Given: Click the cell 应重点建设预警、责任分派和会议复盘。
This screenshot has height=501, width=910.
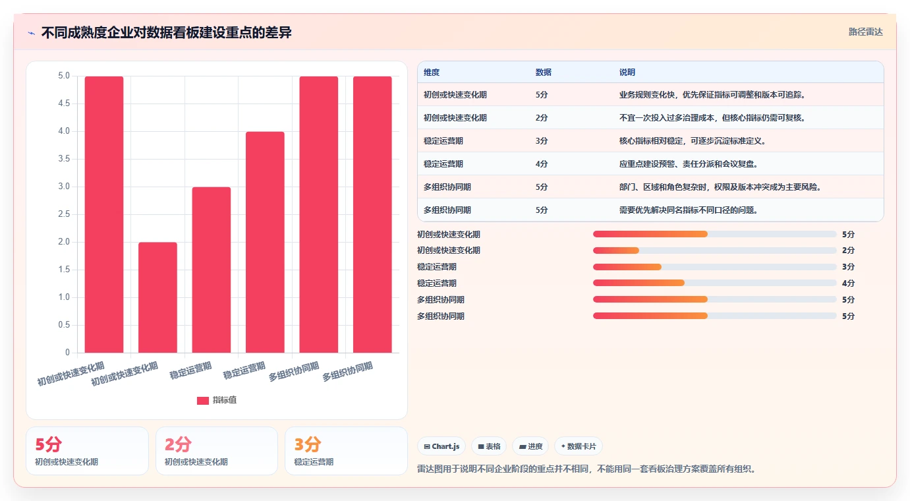Looking at the screenshot, I should (689, 164).
